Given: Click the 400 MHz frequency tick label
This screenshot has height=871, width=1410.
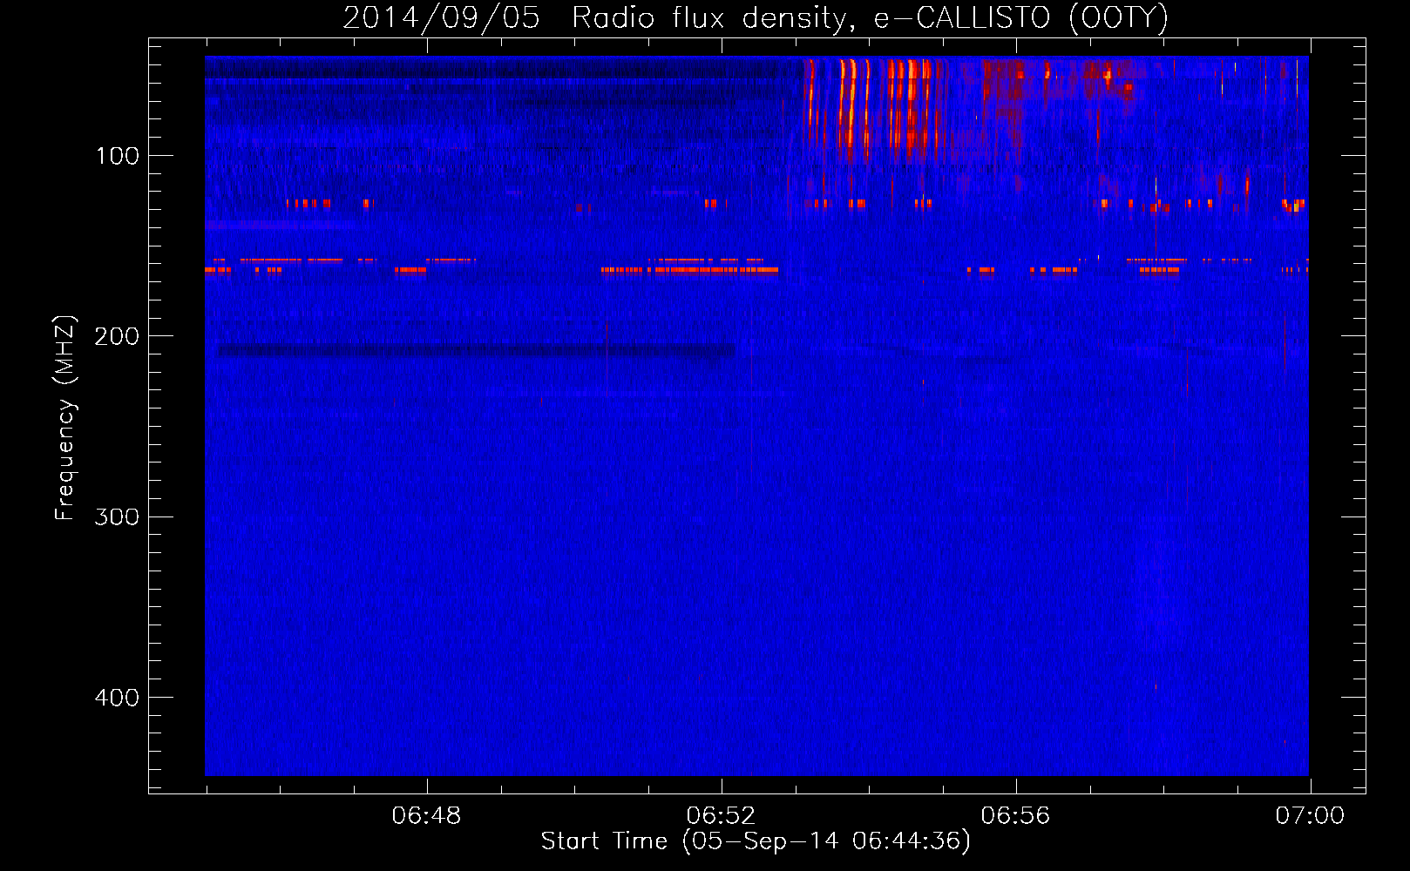Looking at the screenshot, I should tap(117, 698).
